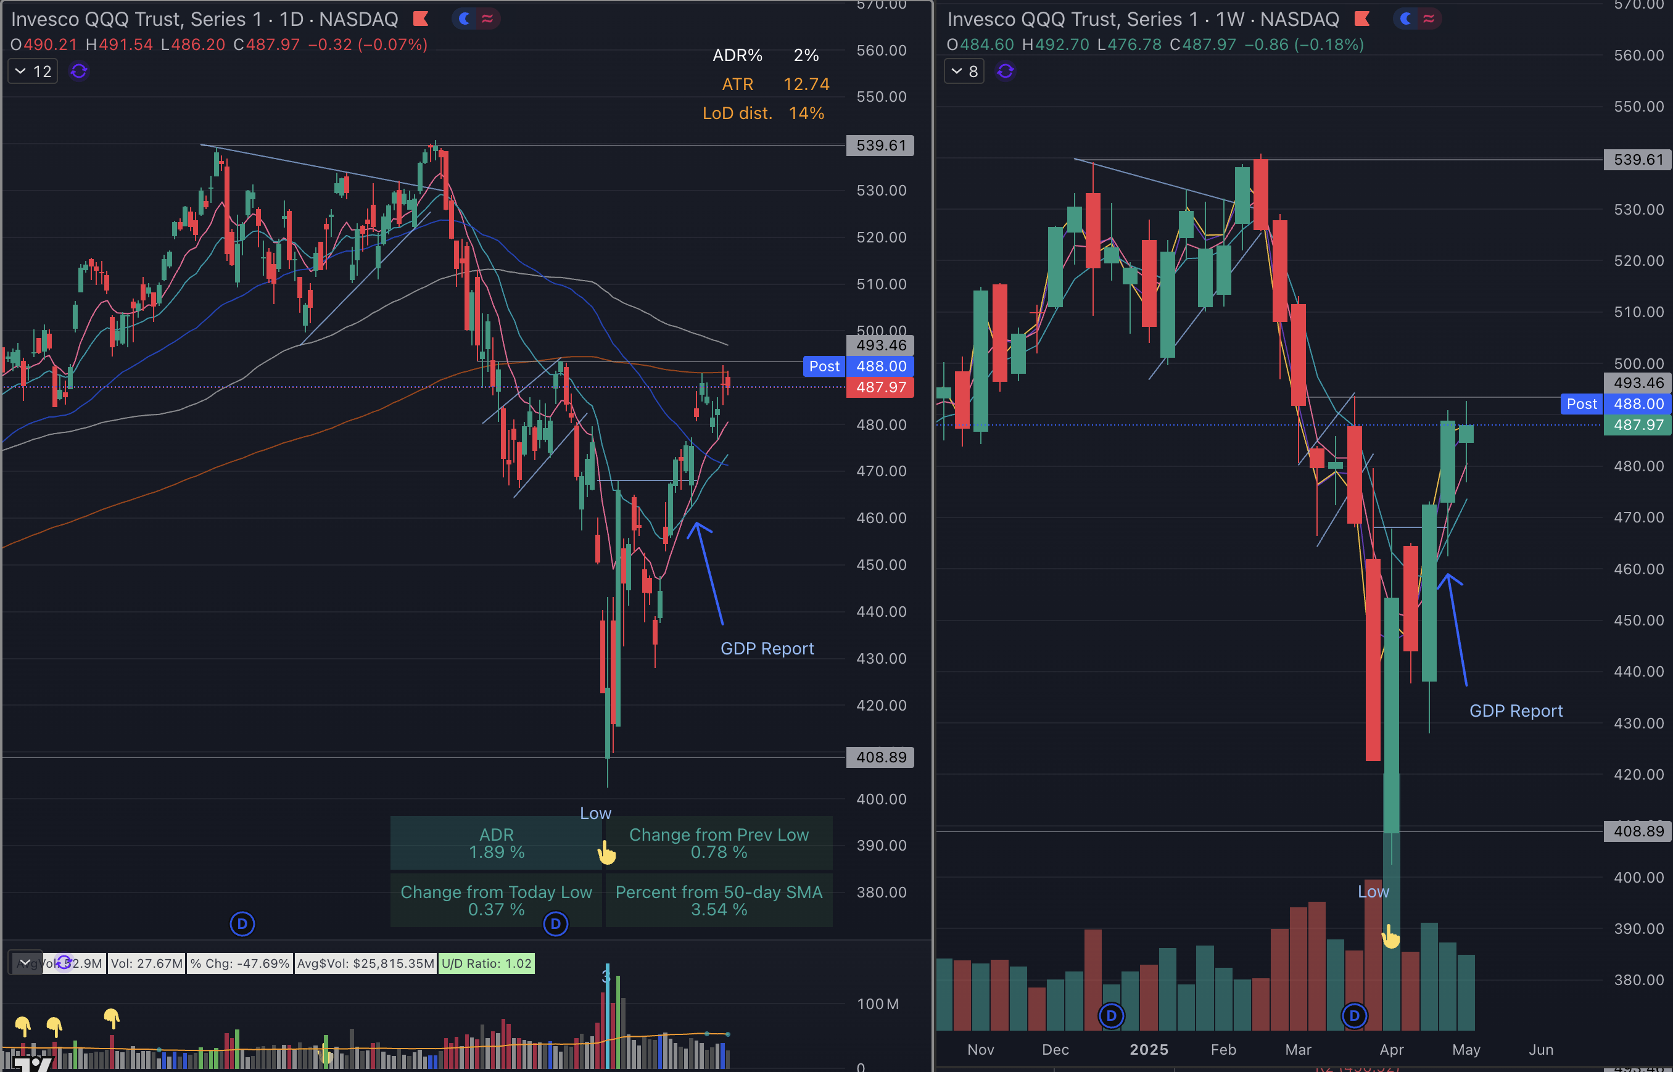1673x1072 pixels.
Task: Click the wave icon in the weekly chart header
Action: (1428, 19)
